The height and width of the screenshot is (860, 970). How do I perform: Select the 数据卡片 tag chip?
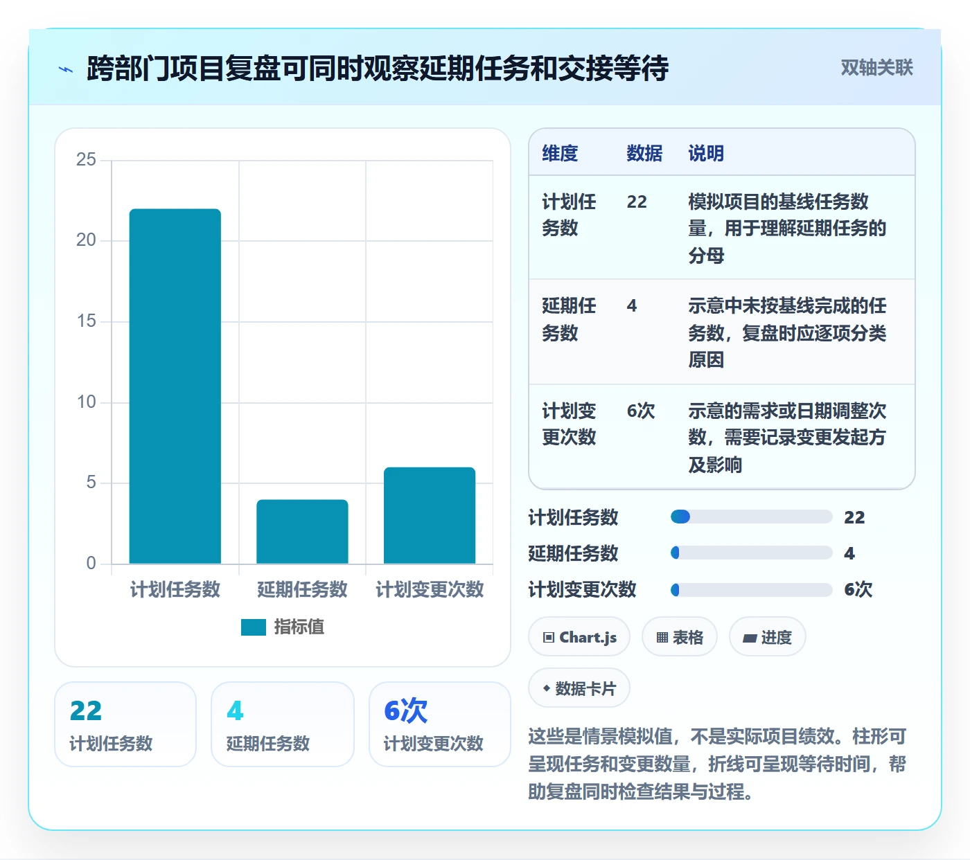click(579, 688)
